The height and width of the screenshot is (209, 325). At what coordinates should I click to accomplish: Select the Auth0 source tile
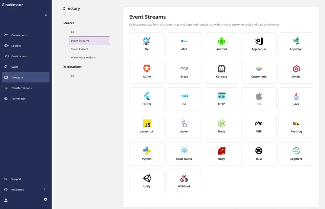click(147, 71)
